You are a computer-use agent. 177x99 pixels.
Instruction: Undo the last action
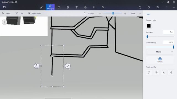[x=149, y=7]
